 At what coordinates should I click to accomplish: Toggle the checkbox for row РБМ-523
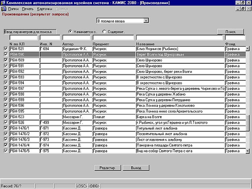coord(6,117)
